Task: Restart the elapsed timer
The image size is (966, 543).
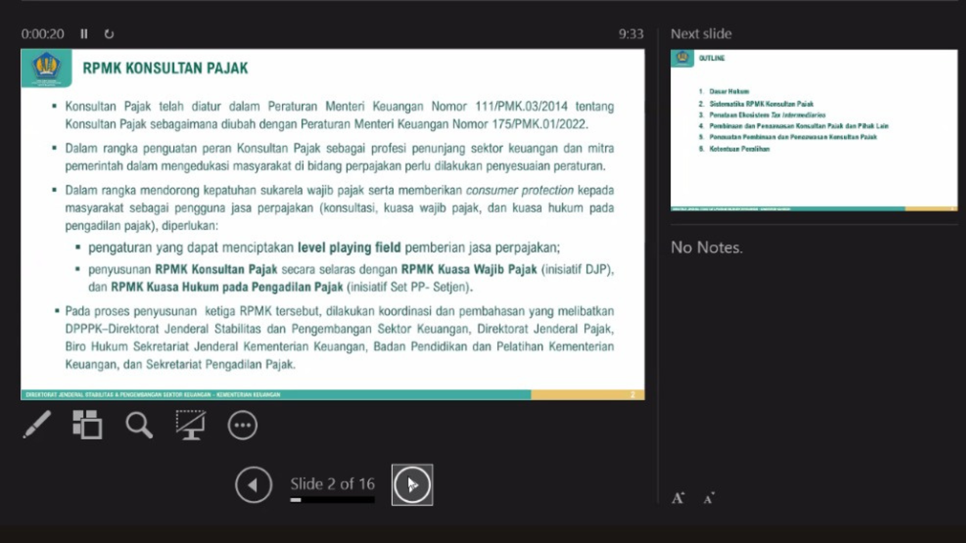Action: point(109,34)
